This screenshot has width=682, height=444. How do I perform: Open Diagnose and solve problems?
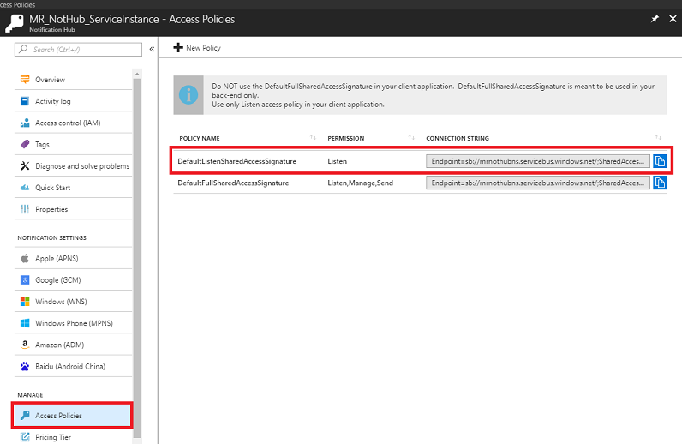pos(81,166)
